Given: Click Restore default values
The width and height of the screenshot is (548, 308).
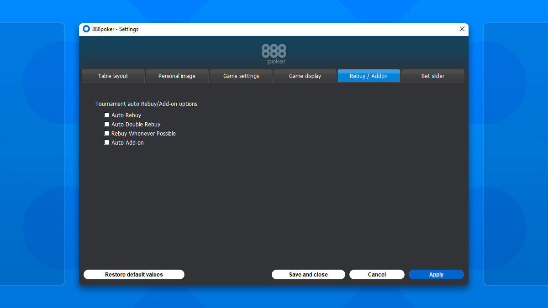Looking at the screenshot, I should 134,274.
